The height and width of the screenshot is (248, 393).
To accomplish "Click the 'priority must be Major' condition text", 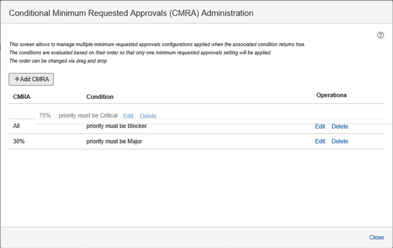I will [x=114, y=141].
